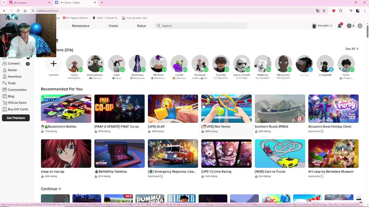The height and width of the screenshot is (207, 369).
Task: Open friend Mrmarron2's avatar
Action: (x=283, y=64)
